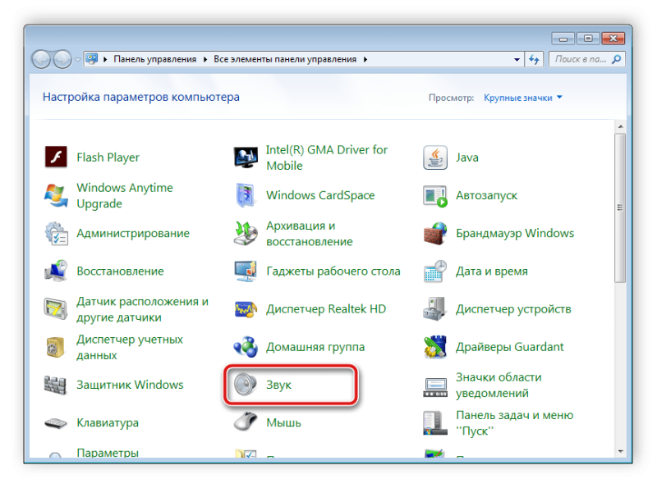The image size is (657, 488).
Task: Open the Диспетчер устройств icon
Action: click(435, 309)
